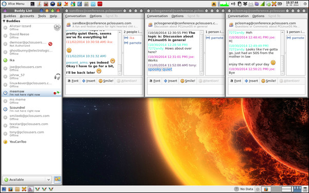This screenshot has width=309, height=193.
Task: Click the 'spooky quiet' link in pclosgeneral
Action: pos(160,69)
